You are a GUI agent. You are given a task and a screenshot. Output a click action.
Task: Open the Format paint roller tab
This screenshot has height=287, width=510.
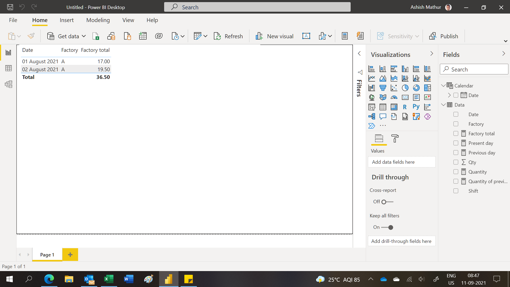point(395,138)
